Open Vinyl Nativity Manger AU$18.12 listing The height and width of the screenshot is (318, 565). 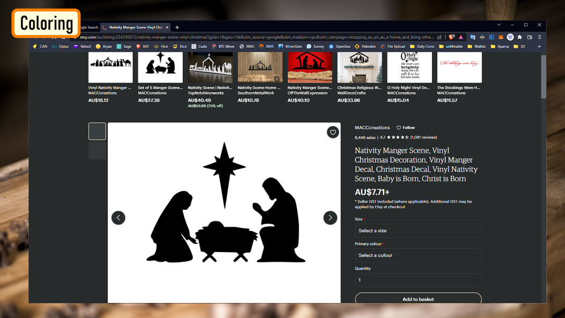pyautogui.click(x=110, y=77)
